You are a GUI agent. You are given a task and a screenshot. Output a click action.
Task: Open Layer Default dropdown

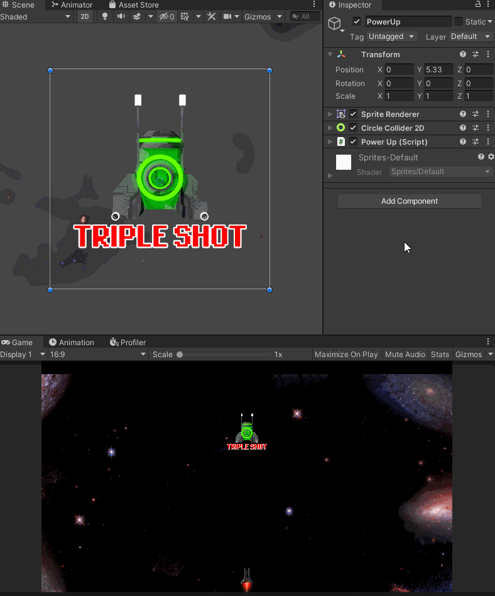tap(471, 36)
